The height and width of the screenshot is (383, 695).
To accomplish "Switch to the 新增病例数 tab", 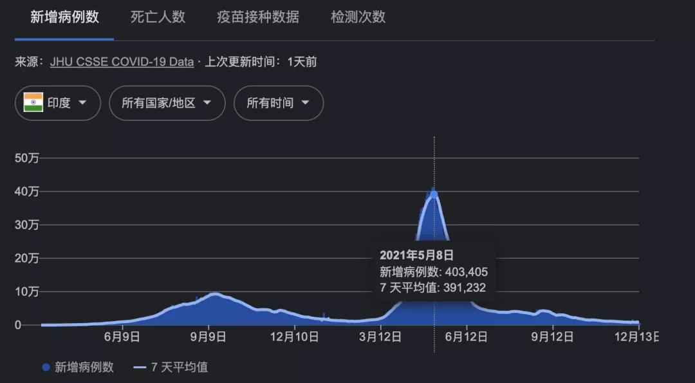I will click(x=64, y=17).
